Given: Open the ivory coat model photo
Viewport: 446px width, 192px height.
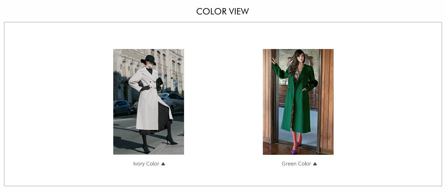Looking at the screenshot, I should pyautogui.click(x=149, y=101).
